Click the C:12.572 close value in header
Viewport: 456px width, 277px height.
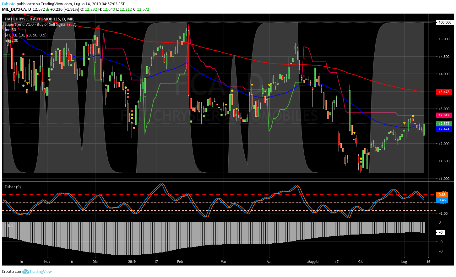(141, 9)
